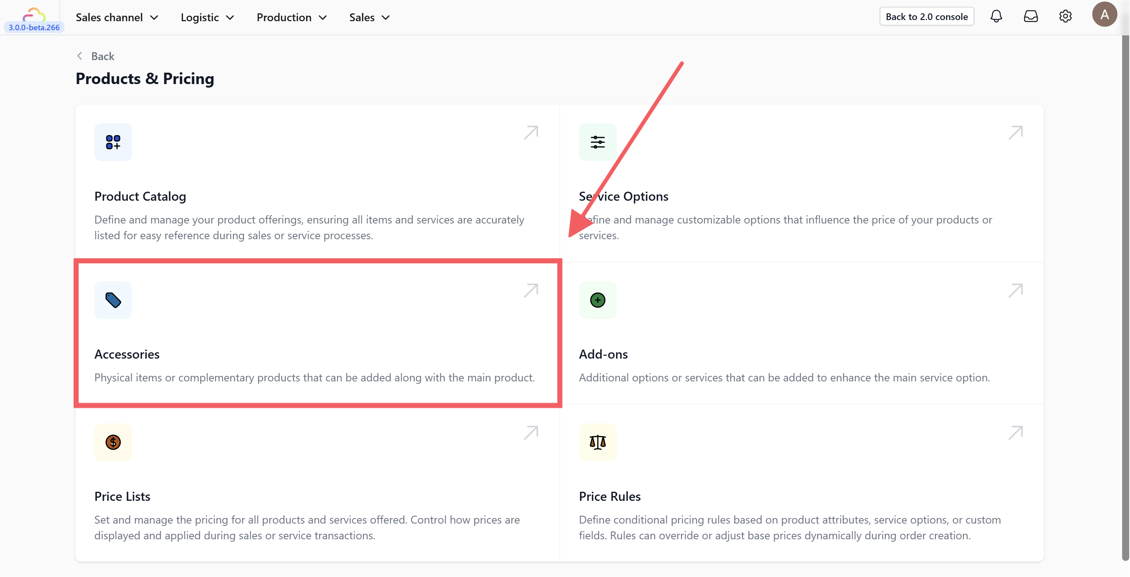Viewport: 1130px width, 577px height.
Task: Click the Price Lists dollar icon
Action: [113, 442]
